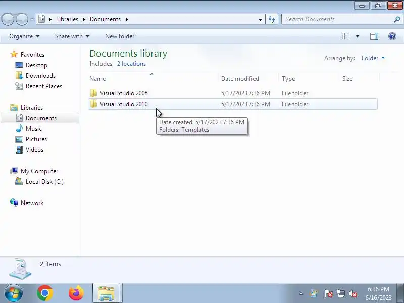Open the Music library
The image size is (404, 303).
click(x=33, y=129)
